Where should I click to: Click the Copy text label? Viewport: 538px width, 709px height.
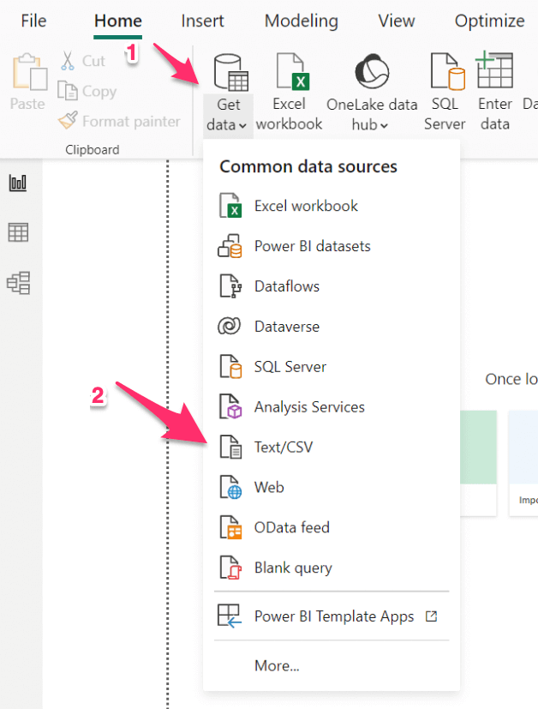[99, 92]
